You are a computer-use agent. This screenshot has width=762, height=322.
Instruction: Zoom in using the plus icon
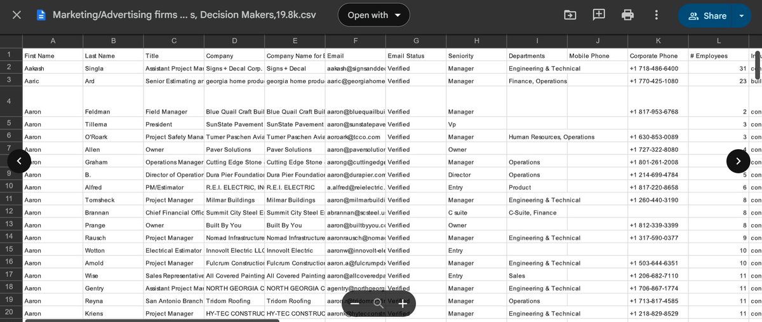coord(403,304)
